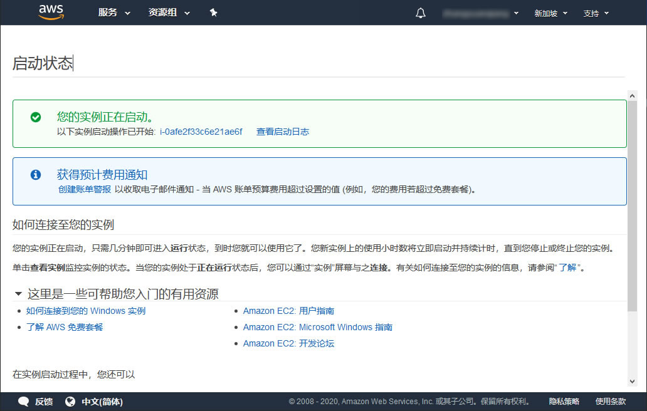This screenshot has height=411, width=647.
Task: Click the 中文(简体) language selector
Action: click(x=102, y=402)
